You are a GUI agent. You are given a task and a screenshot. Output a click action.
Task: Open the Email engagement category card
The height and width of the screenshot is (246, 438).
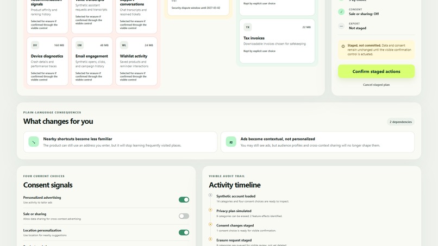click(92, 61)
